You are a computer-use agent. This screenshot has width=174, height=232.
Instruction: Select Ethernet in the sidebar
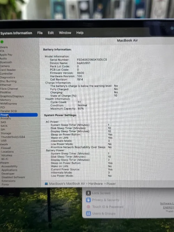(6, 85)
